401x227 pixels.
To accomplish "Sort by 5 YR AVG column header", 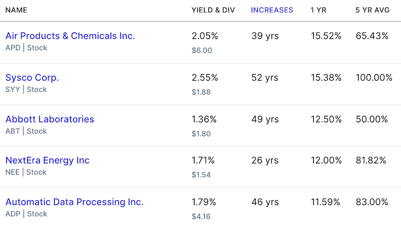I will click(x=372, y=10).
